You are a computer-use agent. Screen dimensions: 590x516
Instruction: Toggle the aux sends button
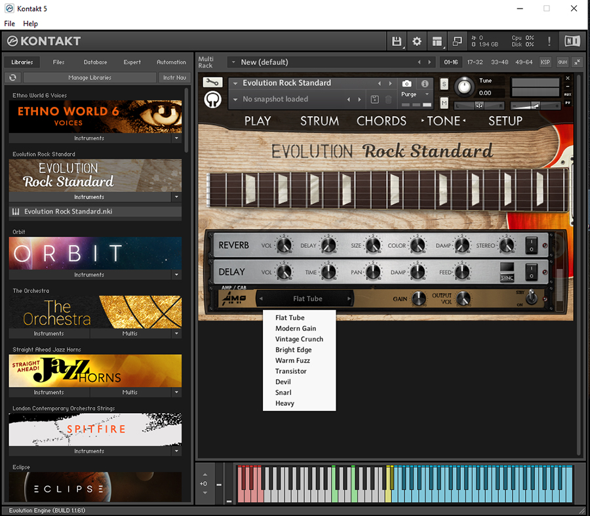click(x=562, y=62)
